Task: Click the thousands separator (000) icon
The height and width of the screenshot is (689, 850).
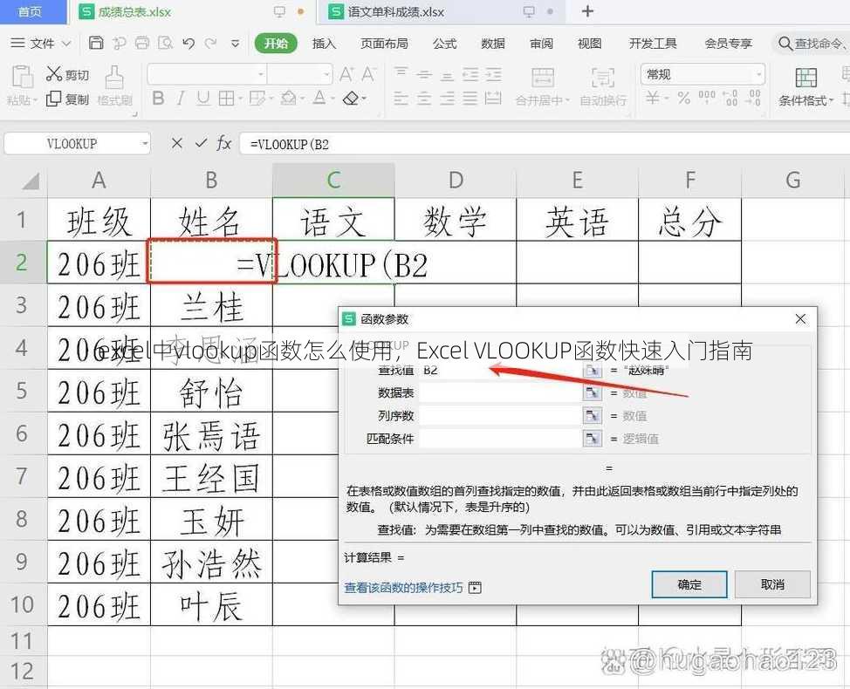Action: point(707,98)
